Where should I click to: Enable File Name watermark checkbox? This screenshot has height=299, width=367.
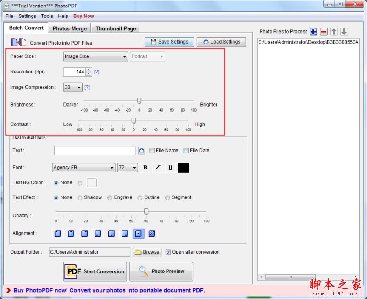click(x=152, y=151)
